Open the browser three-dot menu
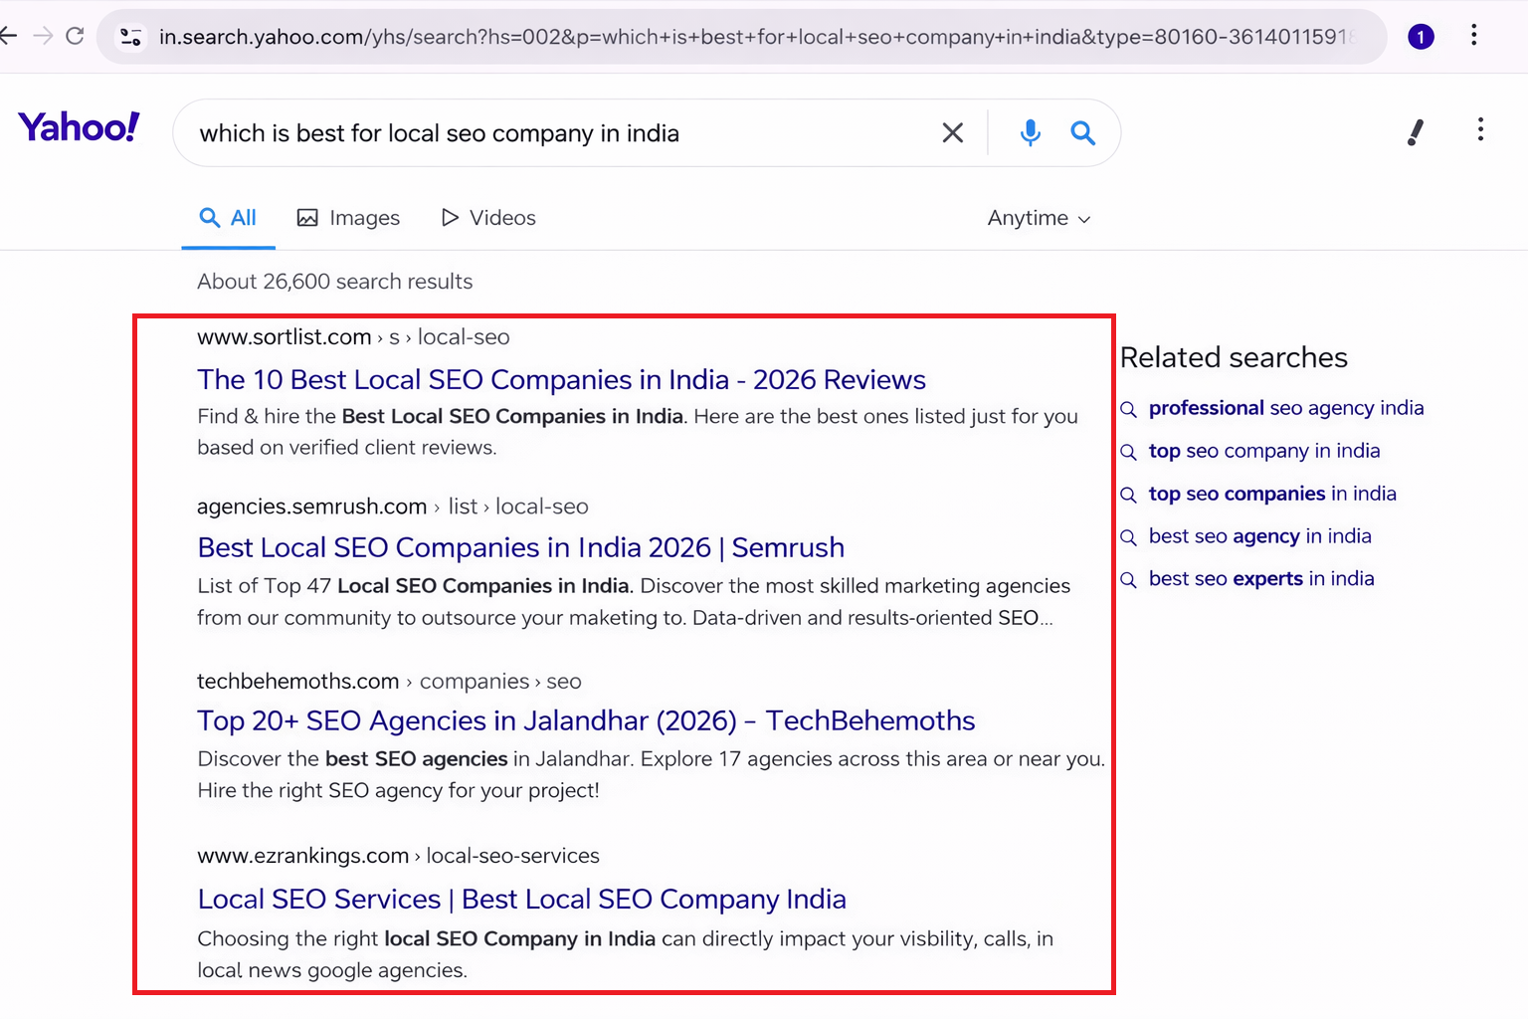The width and height of the screenshot is (1528, 1019). coord(1474,36)
